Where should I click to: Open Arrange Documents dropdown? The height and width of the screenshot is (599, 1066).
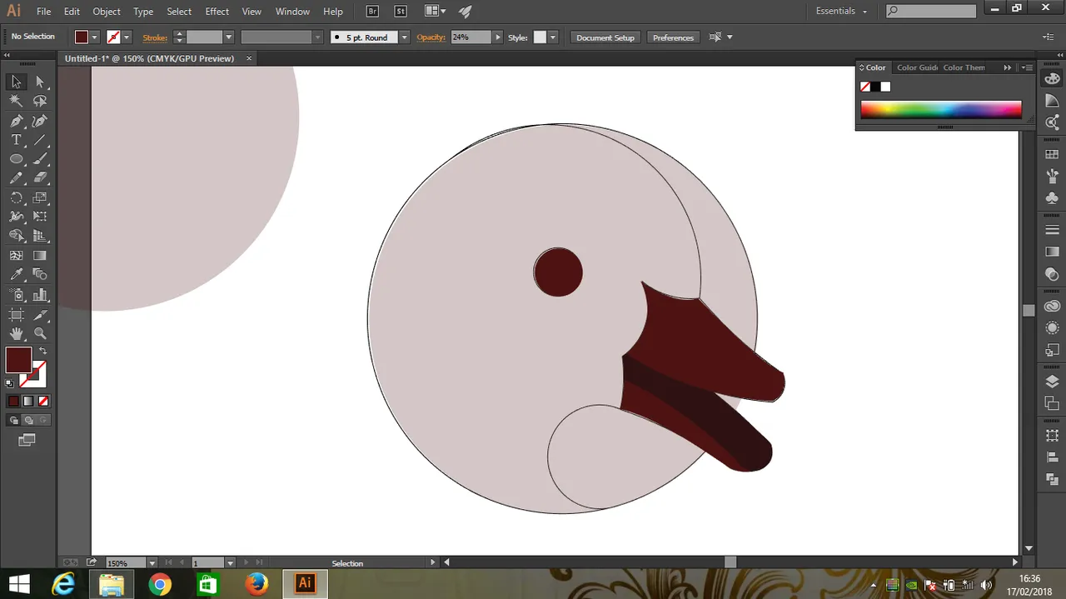[x=435, y=12]
